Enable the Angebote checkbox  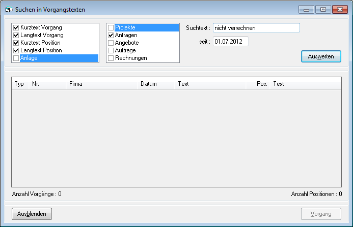pos(111,43)
